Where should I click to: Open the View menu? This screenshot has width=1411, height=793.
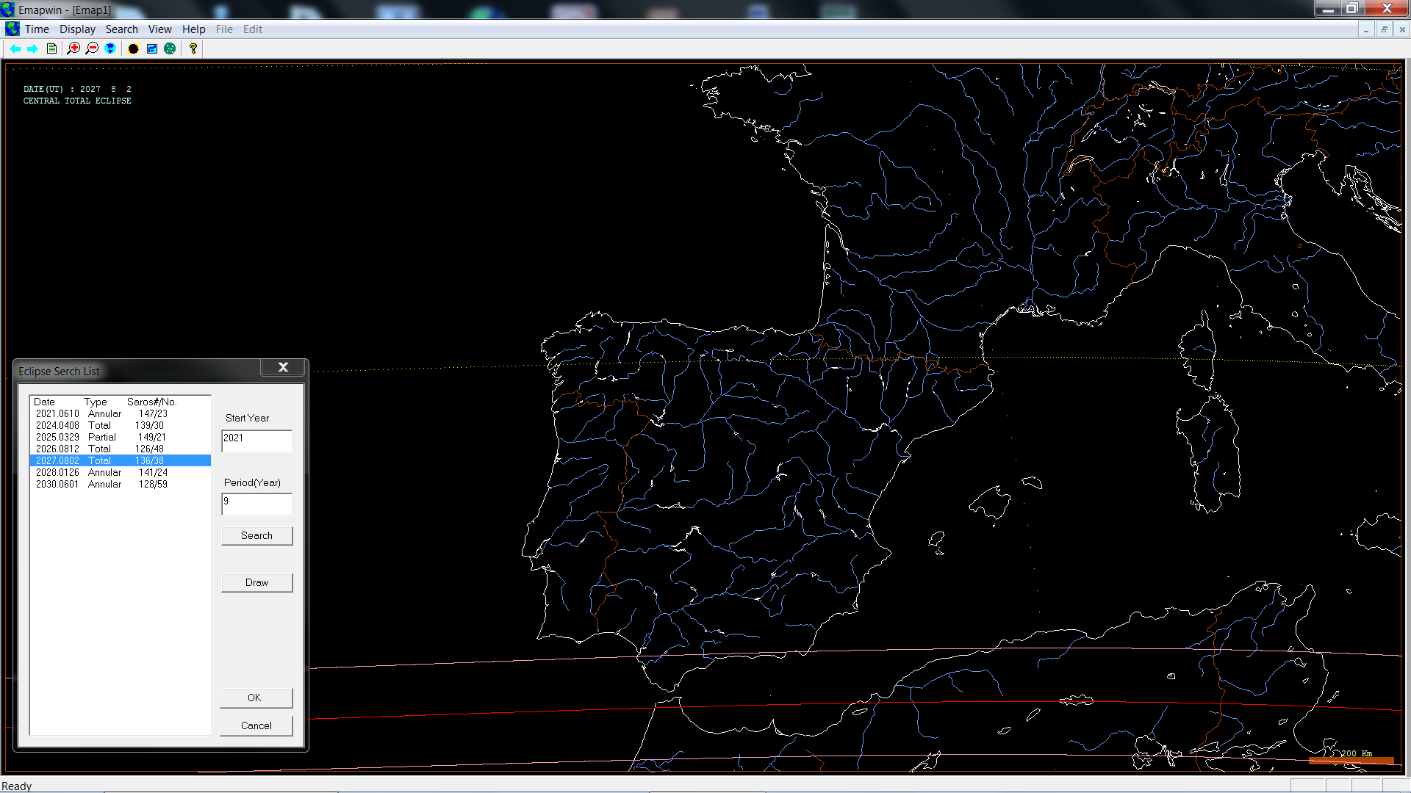pos(159,29)
